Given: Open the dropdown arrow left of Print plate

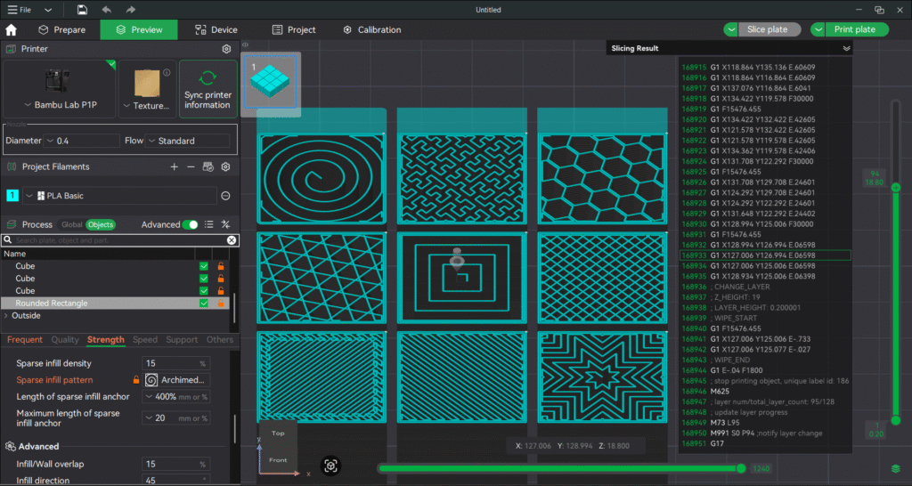Looking at the screenshot, I should [x=818, y=29].
